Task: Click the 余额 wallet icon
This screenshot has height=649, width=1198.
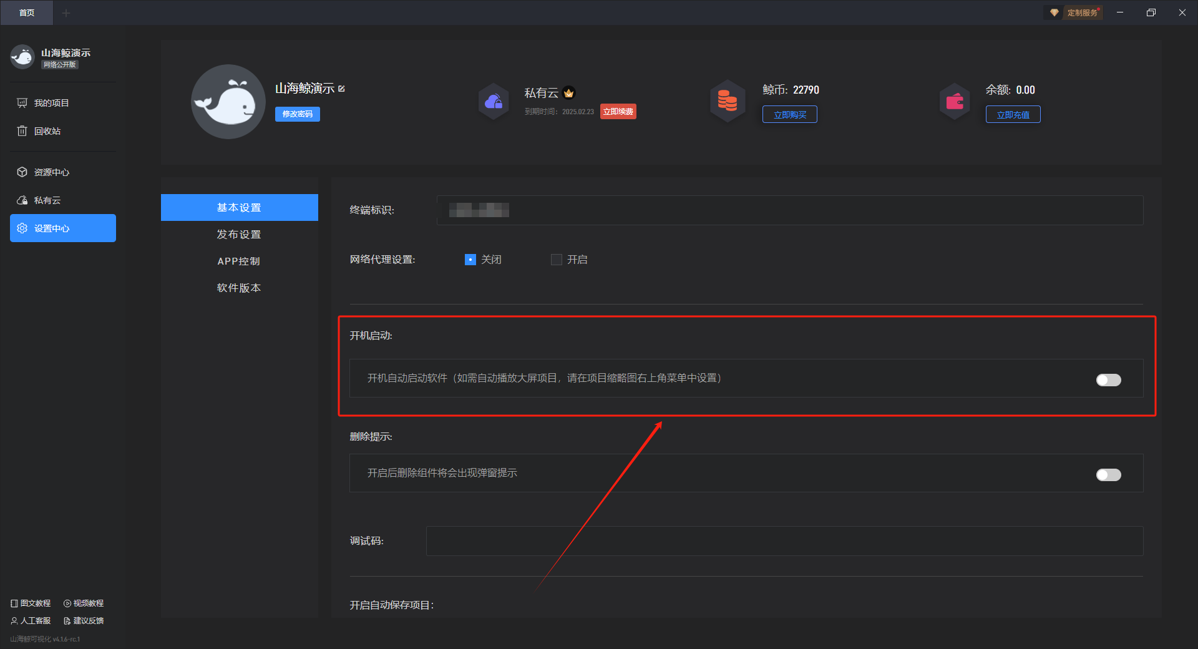Action: click(955, 101)
